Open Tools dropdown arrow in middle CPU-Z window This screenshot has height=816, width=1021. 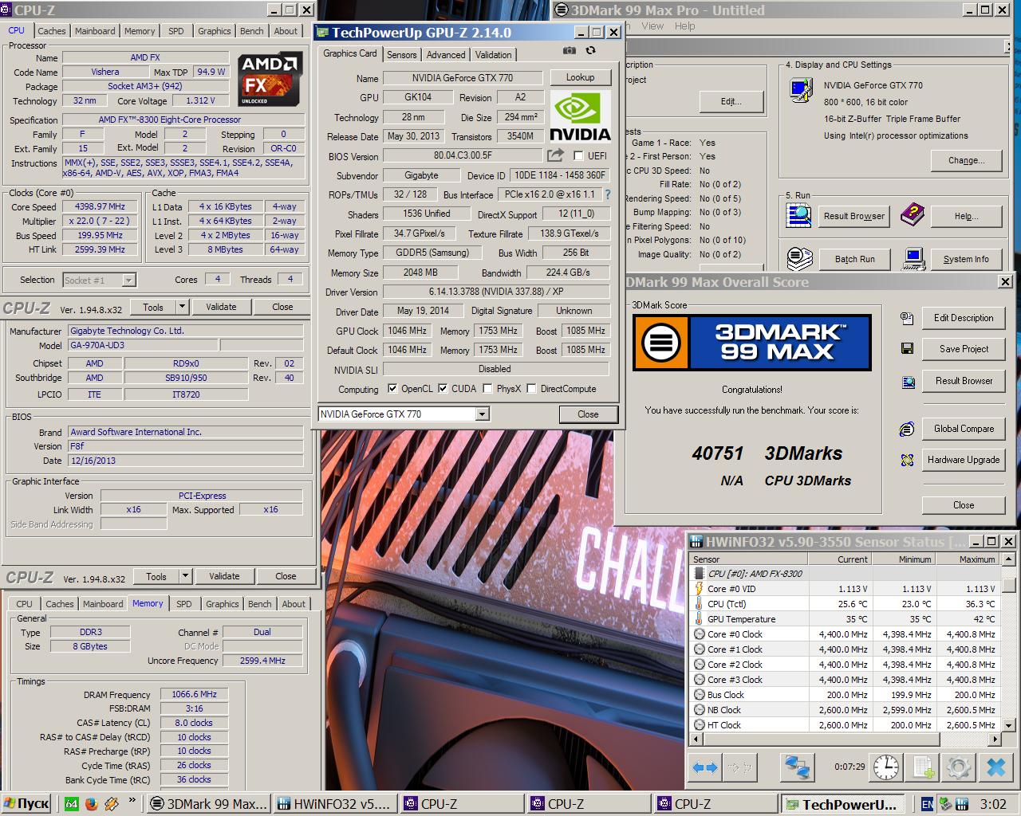coord(185,576)
